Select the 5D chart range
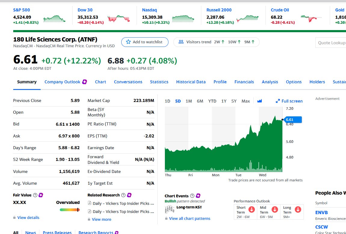 178,101
